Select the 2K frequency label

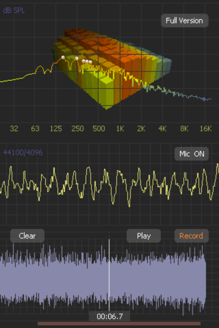point(141,129)
